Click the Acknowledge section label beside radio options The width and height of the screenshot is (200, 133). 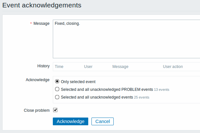point(38,80)
